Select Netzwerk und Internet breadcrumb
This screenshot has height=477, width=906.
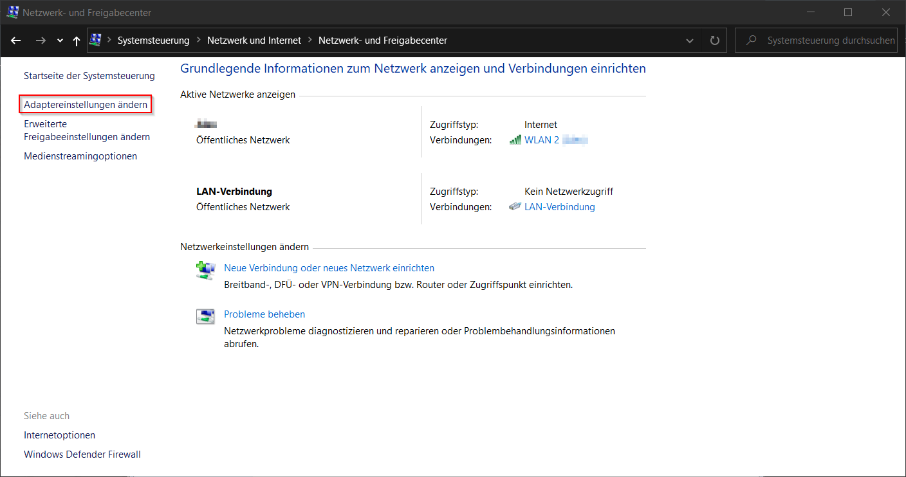click(x=254, y=40)
